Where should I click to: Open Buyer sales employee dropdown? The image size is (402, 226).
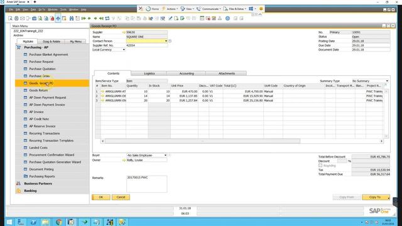(165, 155)
